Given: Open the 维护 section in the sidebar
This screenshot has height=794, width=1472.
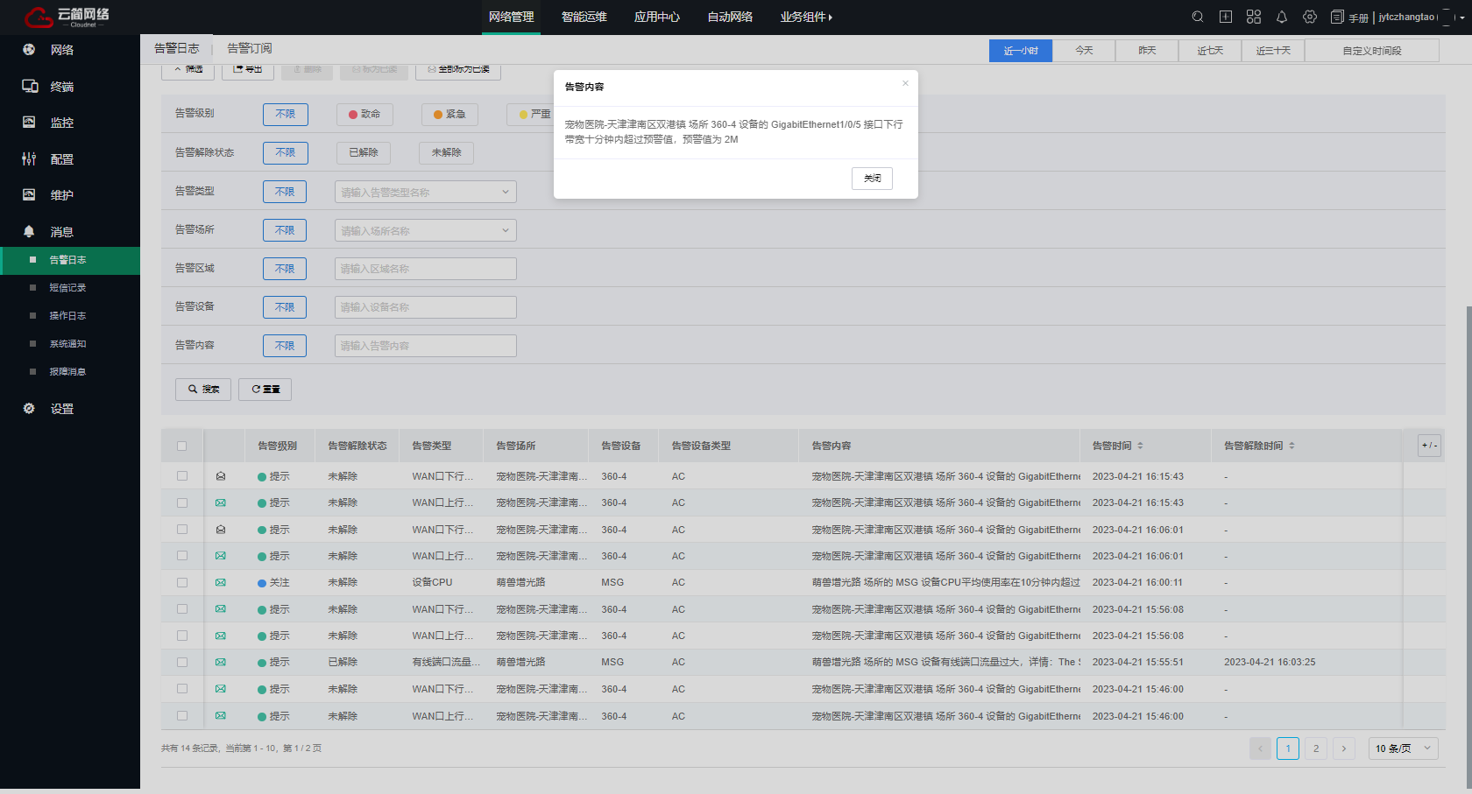Looking at the screenshot, I should pyautogui.click(x=70, y=195).
